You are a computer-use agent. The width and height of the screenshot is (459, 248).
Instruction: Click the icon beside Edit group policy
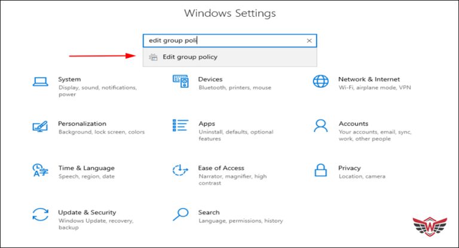(x=154, y=57)
